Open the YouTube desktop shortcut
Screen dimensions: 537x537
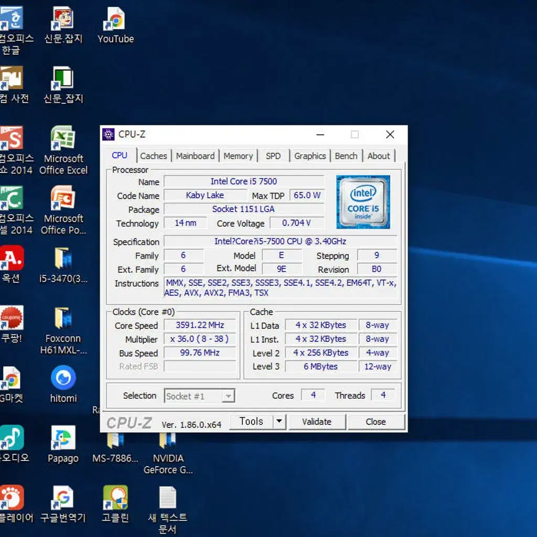click(x=115, y=25)
